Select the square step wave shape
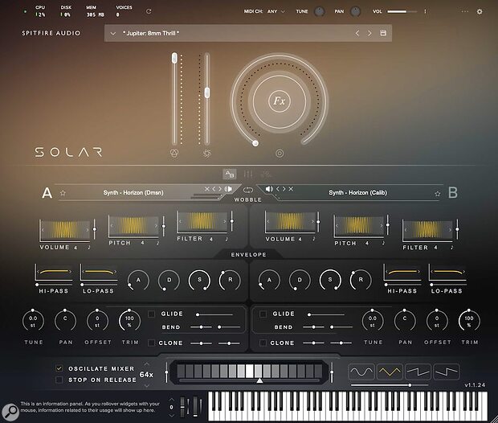 447,372
